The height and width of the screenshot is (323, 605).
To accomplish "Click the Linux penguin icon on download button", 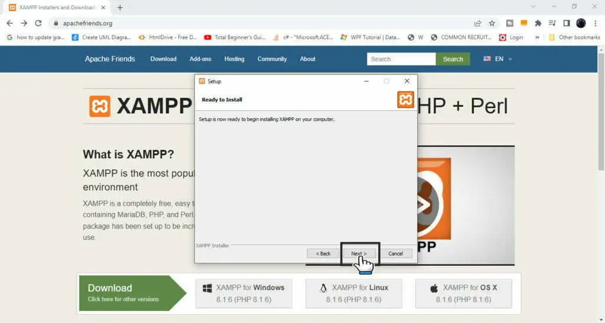I will pos(323,288).
